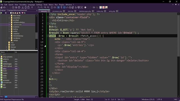Click the Sync vertical scrolling toolbar icon

click(x=52, y=8)
